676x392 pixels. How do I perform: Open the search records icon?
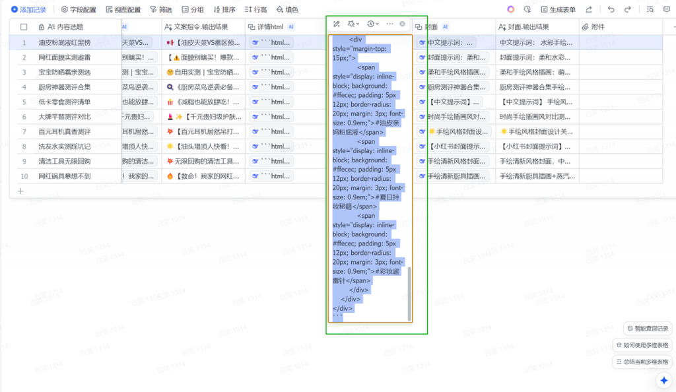(x=650, y=9)
